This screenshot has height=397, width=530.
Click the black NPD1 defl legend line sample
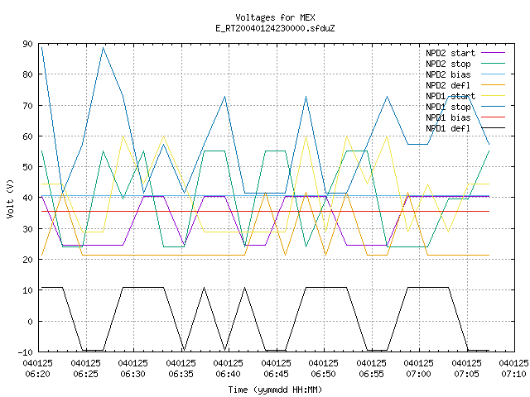coord(494,128)
